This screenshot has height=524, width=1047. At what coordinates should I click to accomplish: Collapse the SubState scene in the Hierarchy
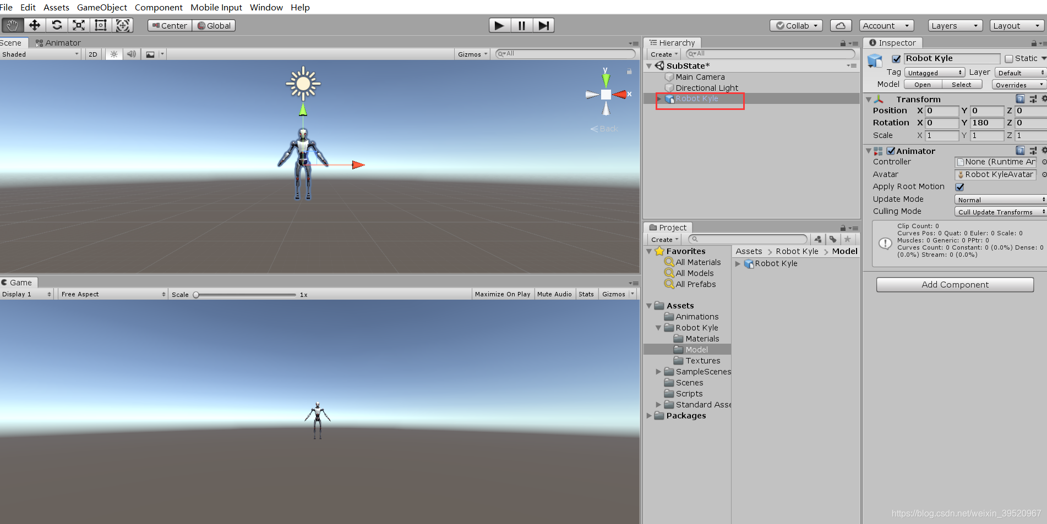[649, 66]
